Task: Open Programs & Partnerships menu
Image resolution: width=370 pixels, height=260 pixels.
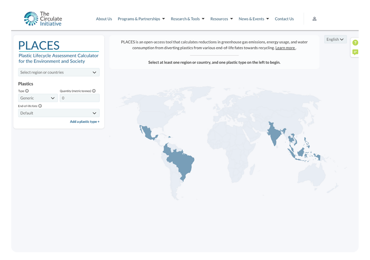Action: click(x=141, y=19)
